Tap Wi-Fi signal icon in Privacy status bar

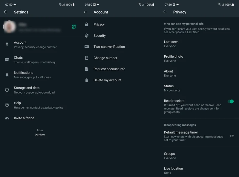(x=219, y=4)
